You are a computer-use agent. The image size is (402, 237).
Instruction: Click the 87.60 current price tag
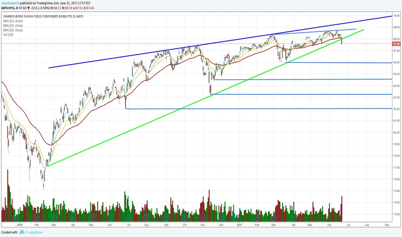pos(396,44)
